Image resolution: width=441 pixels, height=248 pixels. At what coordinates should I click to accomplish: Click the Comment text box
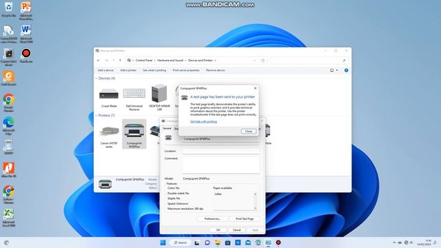[221, 165]
